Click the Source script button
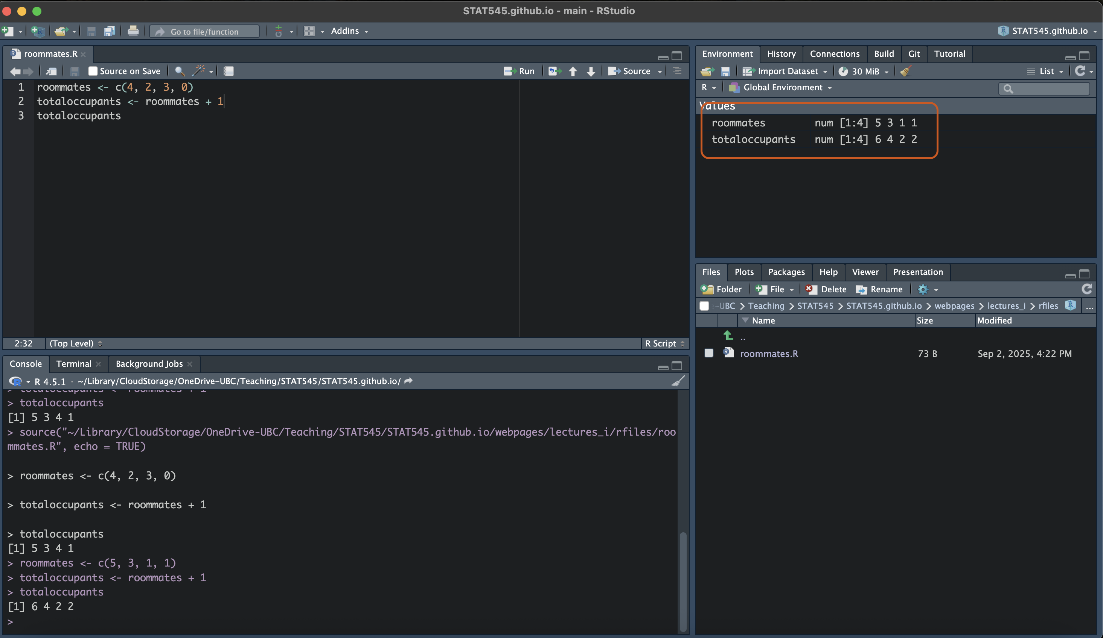1103x638 pixels. pyautogui.click(x=629, y=71)
